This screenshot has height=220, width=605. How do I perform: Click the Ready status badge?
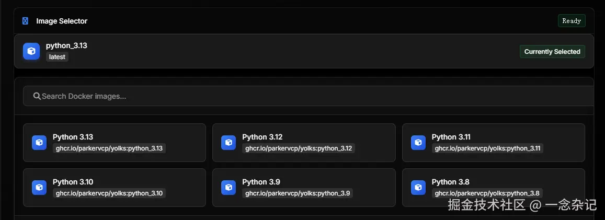[572, 21]
